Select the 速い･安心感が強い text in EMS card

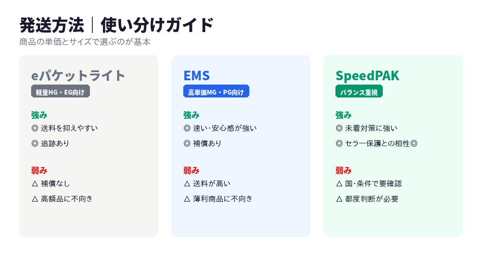click(225, 128)
